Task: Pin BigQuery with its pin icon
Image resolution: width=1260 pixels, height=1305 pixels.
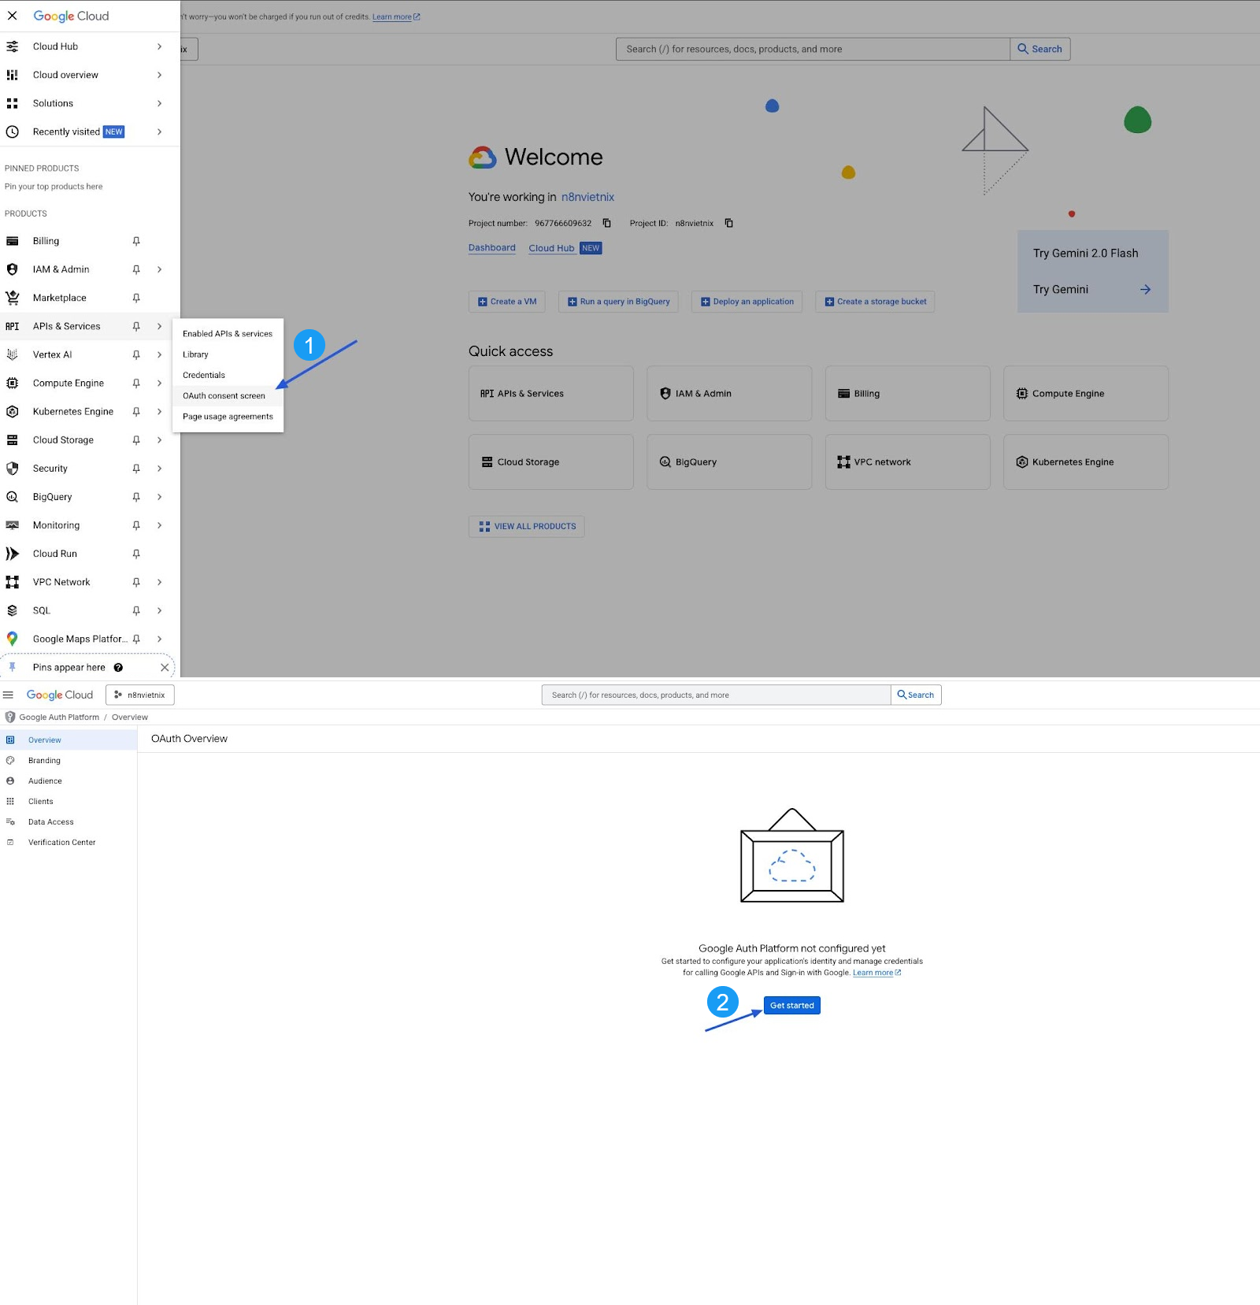Action: (136, 497)
